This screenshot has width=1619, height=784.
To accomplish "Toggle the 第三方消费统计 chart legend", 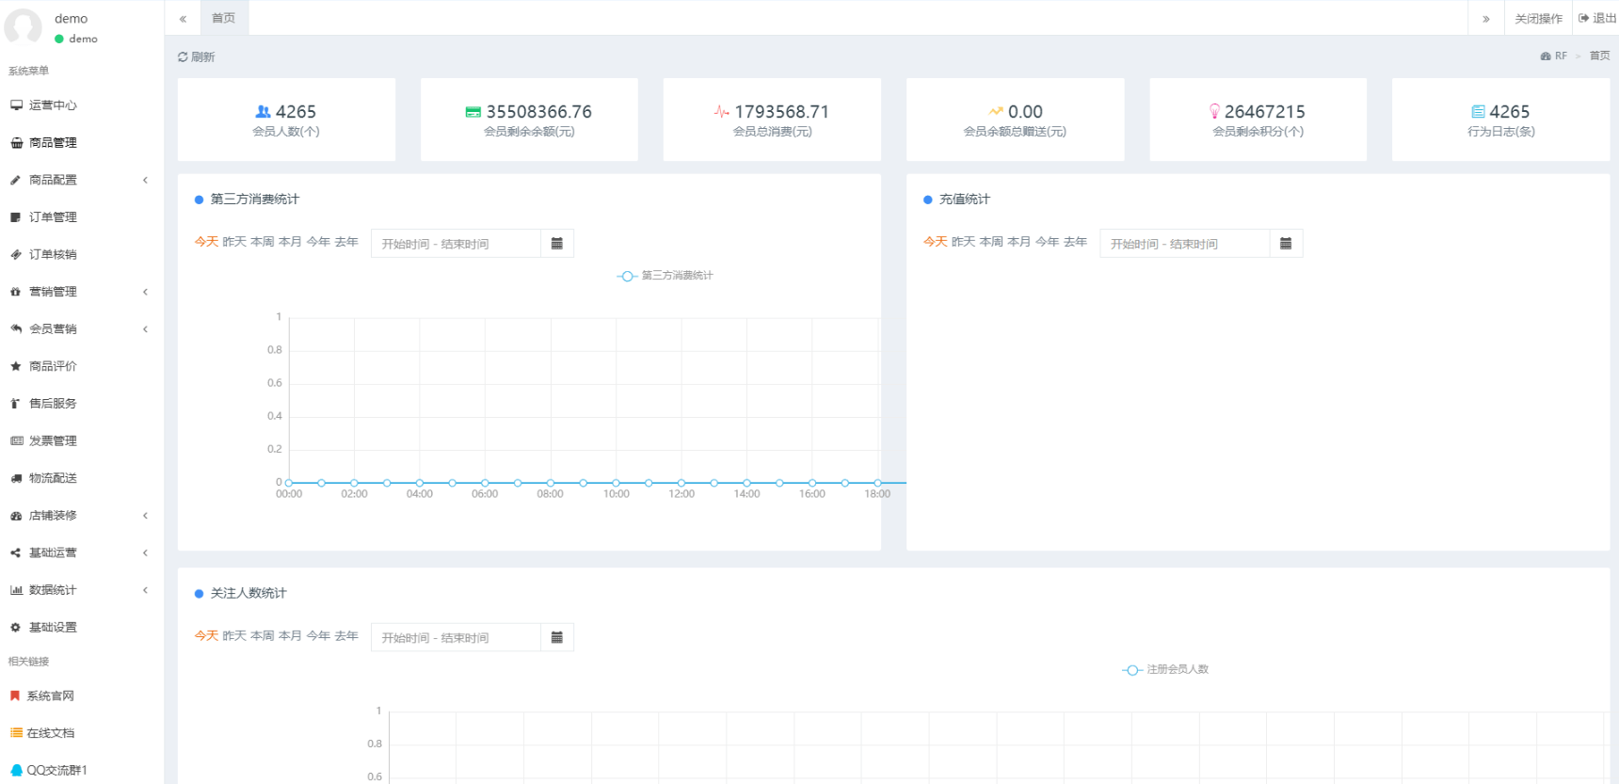I will pos(665,276).
